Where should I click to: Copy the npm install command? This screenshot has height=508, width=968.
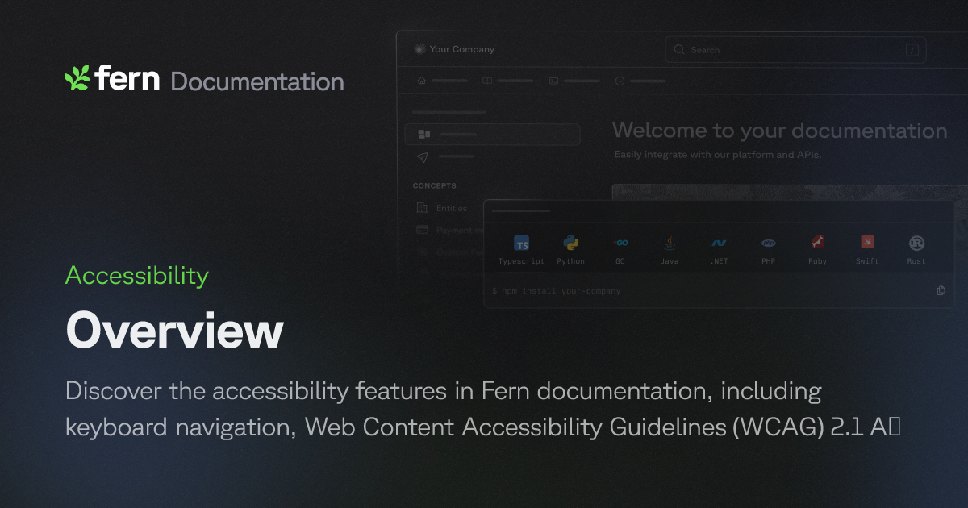pos(941,290)
